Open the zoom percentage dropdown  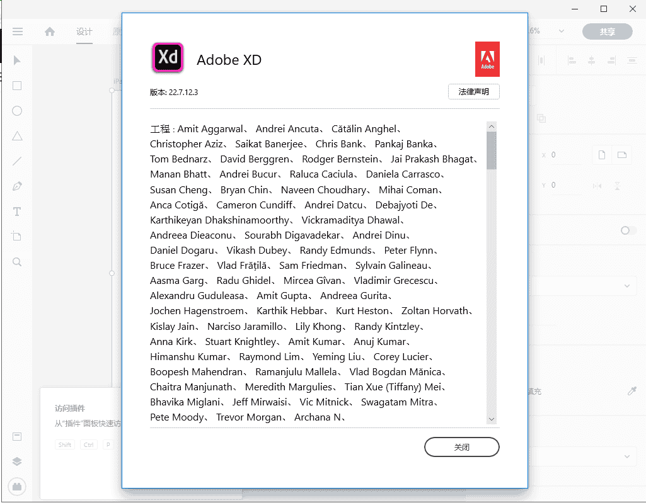tap(560, 31)
